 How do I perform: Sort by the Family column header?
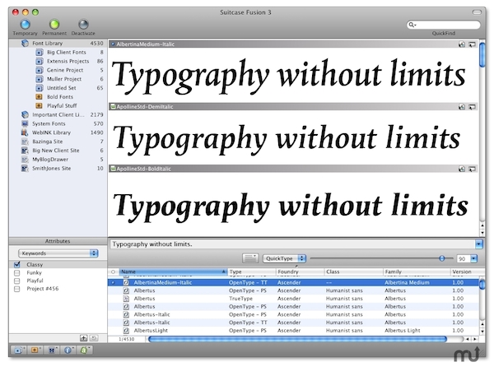[417, 272]
